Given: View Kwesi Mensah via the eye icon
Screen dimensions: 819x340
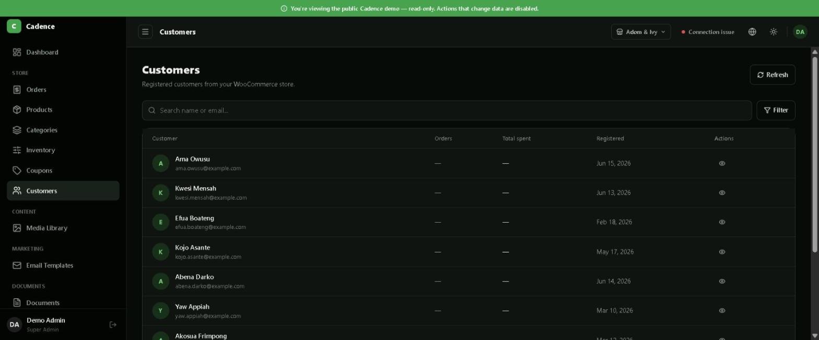Looking at the screenshot, I should coord(722,192).
